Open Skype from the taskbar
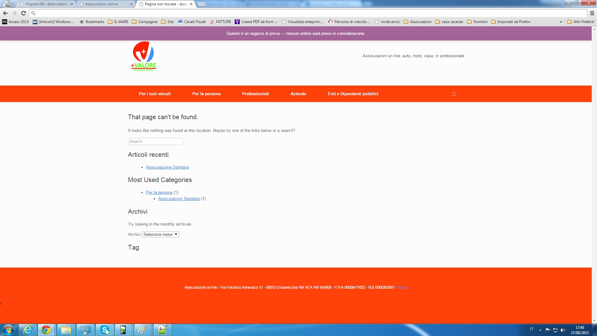Image resolution: width=597 pixels, height=336 pixels. pos(105,330)
